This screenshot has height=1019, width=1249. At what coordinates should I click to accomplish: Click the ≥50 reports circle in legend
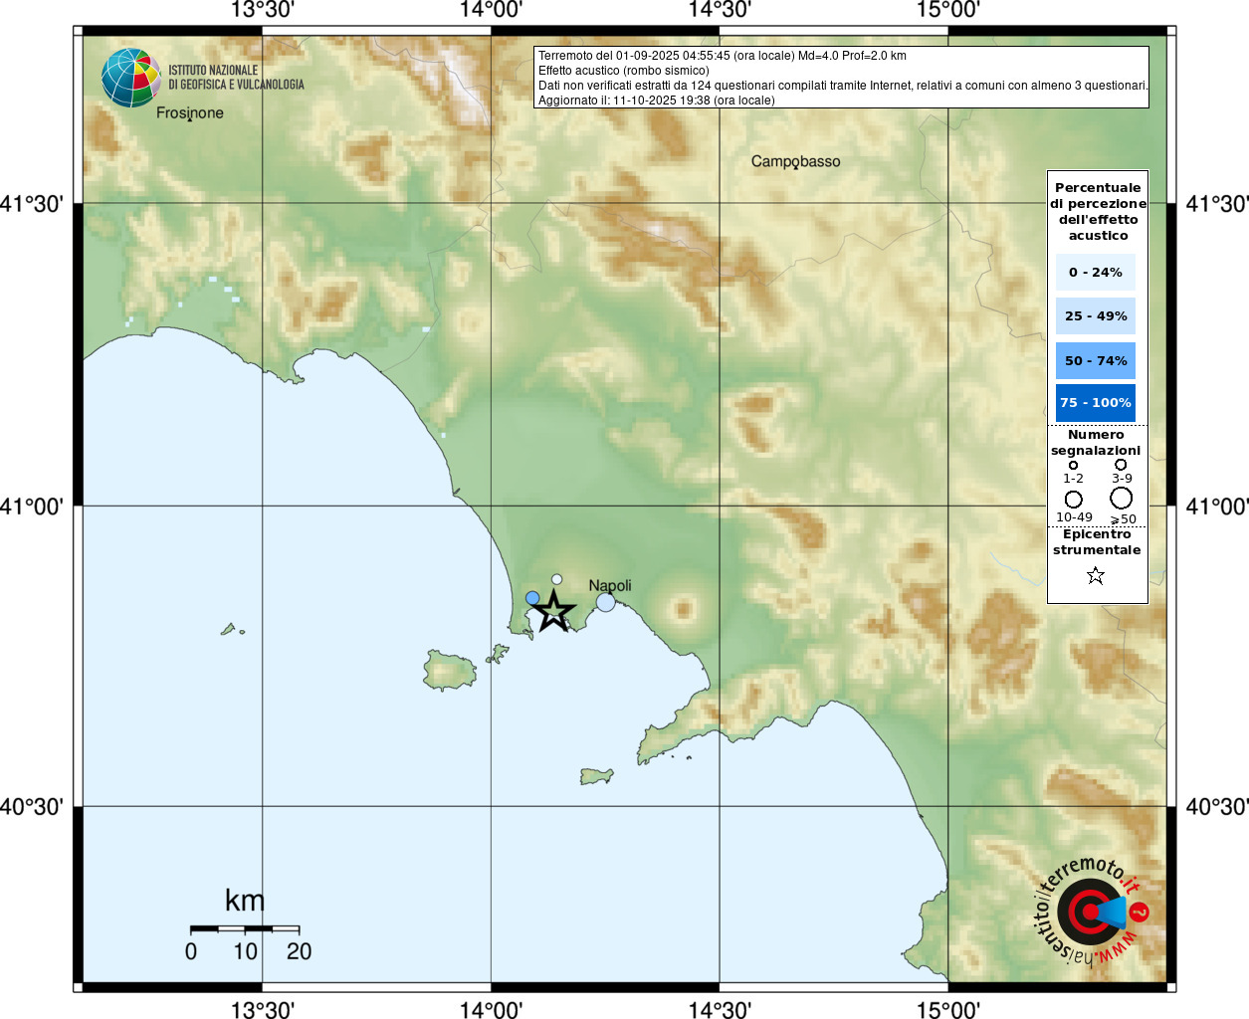click(1122, 498)
